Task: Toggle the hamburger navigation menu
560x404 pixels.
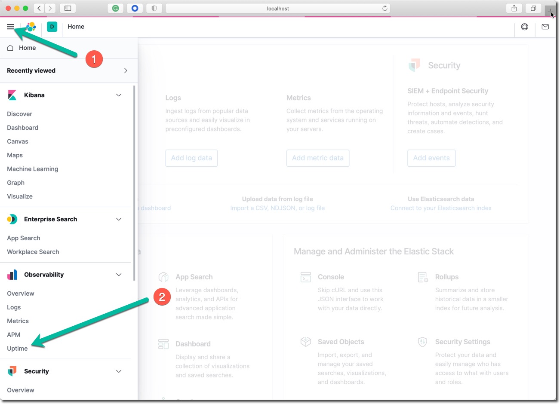Action: pos(10,27)
